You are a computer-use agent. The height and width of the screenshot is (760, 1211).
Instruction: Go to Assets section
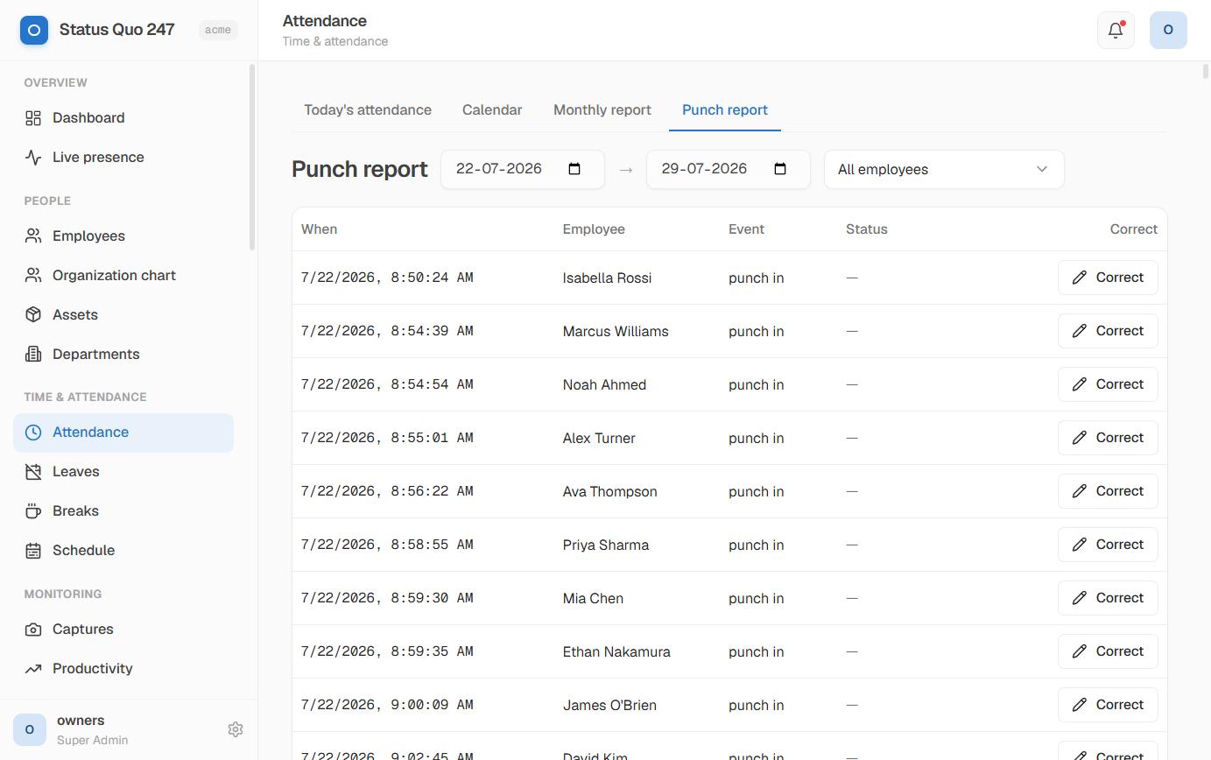[123, 314]
